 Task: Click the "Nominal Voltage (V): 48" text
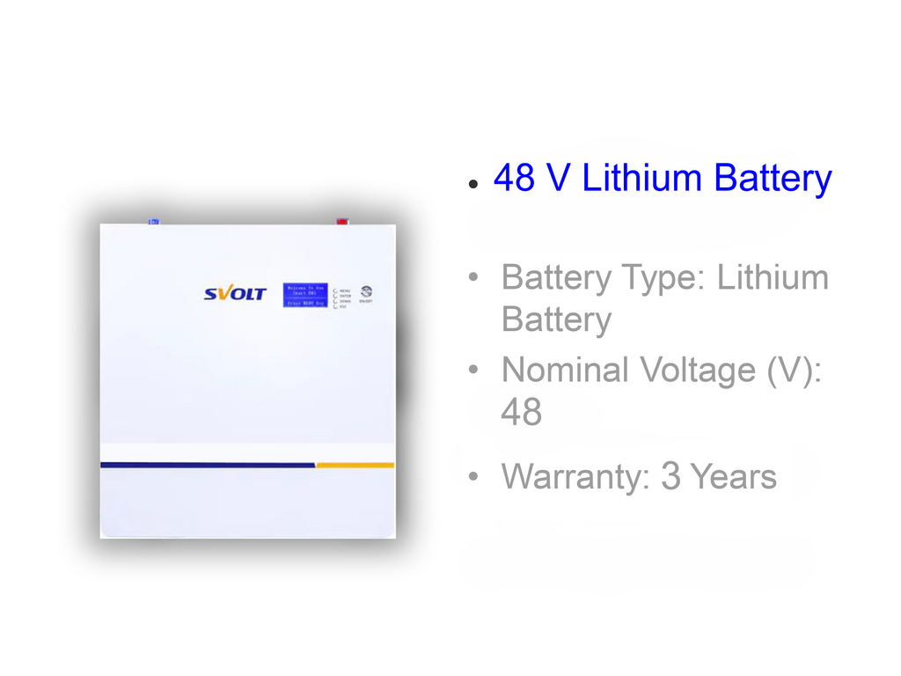coord(661,391)
